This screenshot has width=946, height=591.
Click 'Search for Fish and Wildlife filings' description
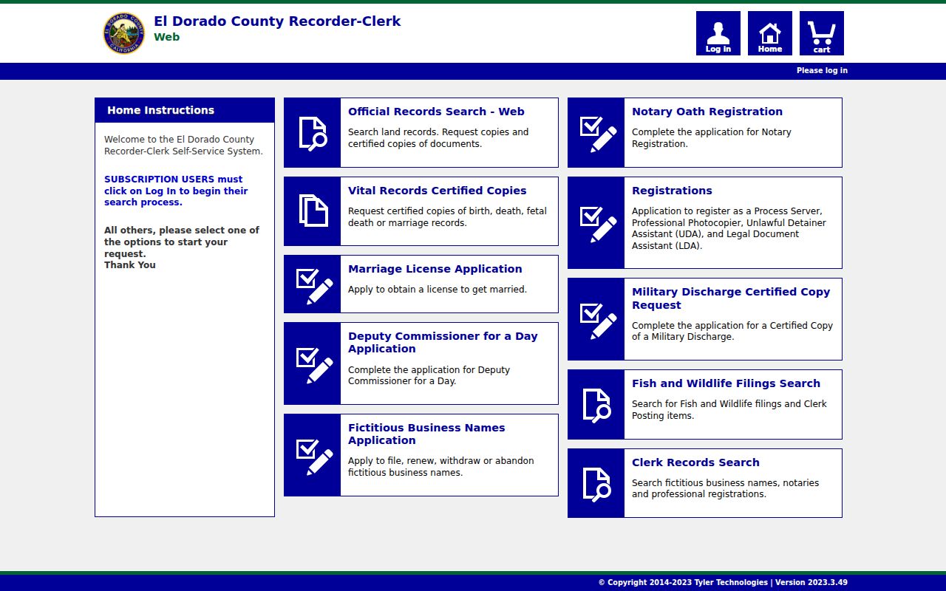[729, 410]
